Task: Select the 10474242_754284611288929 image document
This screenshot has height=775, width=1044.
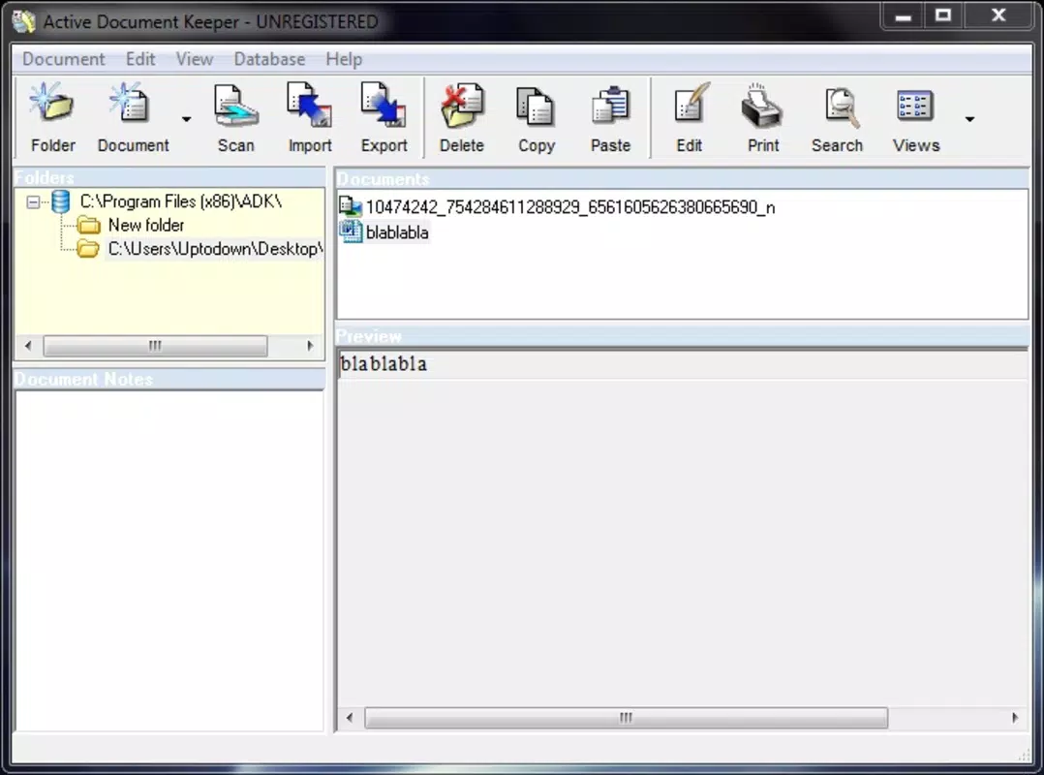Action: [x=569, y=207]
